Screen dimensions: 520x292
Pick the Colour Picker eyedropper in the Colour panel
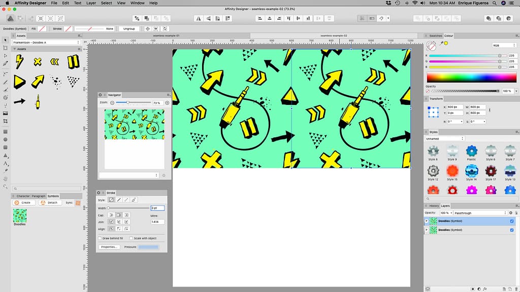442,43
